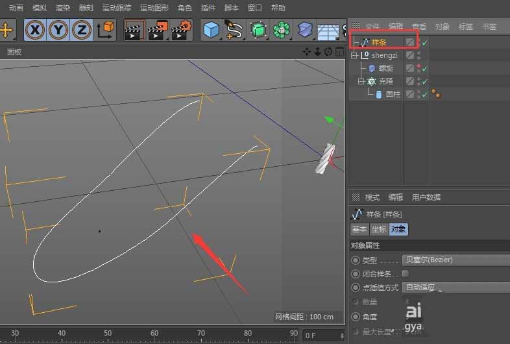
Task: Switch to the 坐标 (Coordinates) tab
Action: tap(379, 229)
